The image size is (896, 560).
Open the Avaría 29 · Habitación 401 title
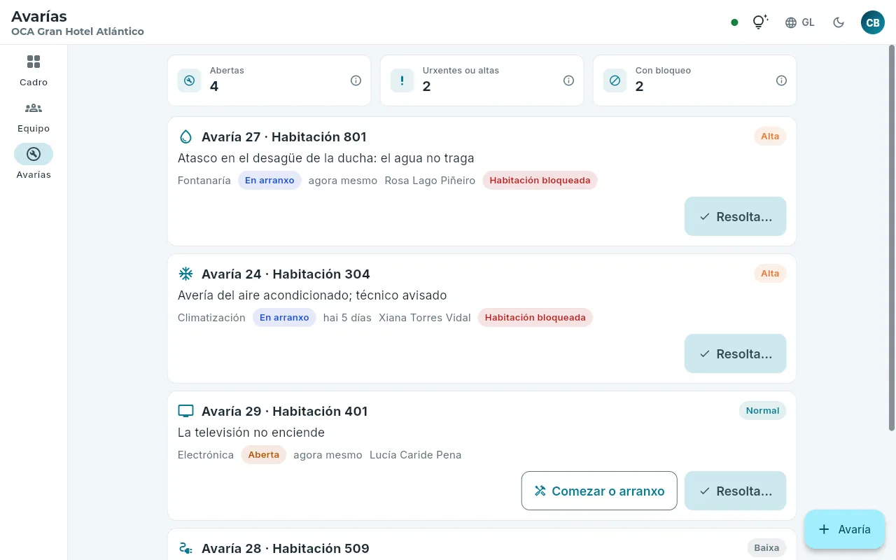(285, 411)
